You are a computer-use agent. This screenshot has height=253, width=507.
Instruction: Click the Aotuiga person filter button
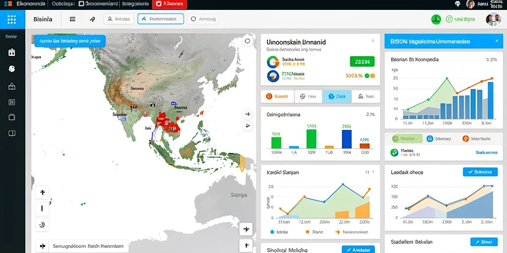[x=118, y=19]
